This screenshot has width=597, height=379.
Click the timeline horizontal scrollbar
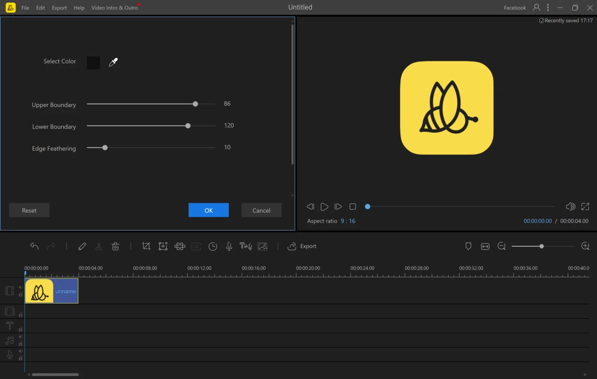point(55,375)
